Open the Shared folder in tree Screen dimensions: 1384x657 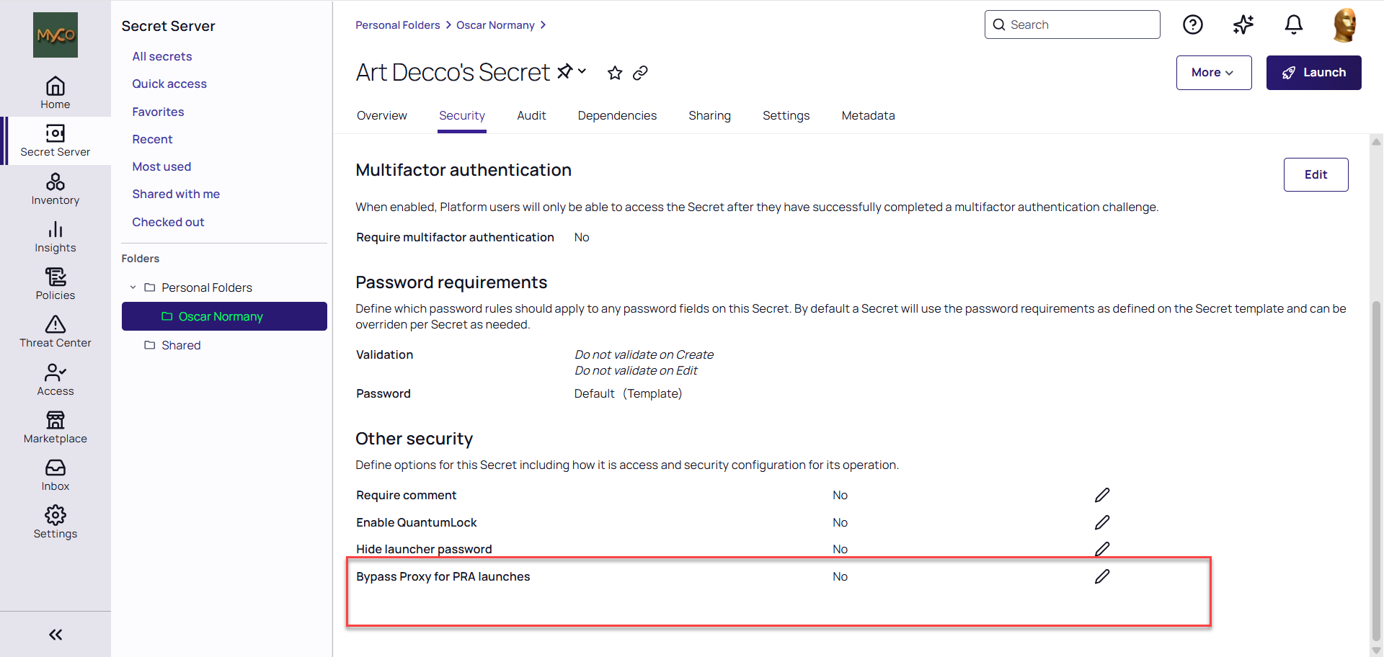(x=181, y=346)
